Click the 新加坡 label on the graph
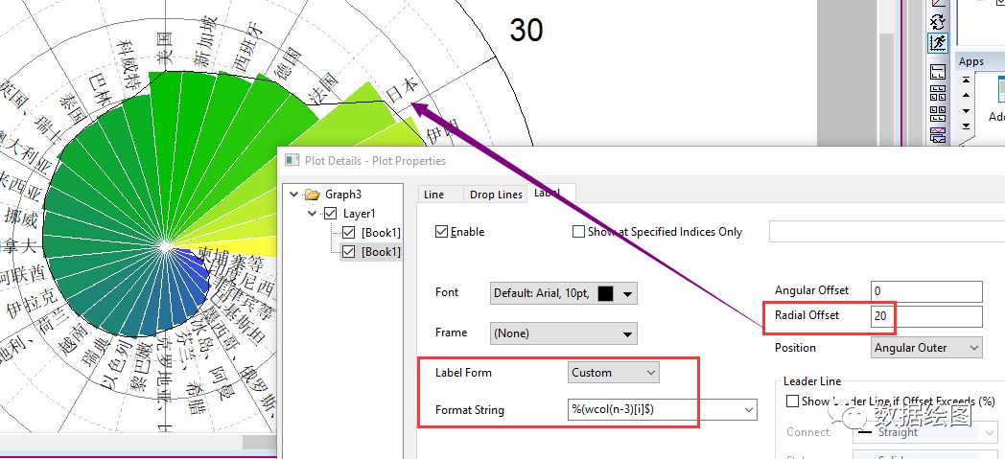Image resolution: width=1005 pixels, height=459 pixels. (x=206, y=43)
